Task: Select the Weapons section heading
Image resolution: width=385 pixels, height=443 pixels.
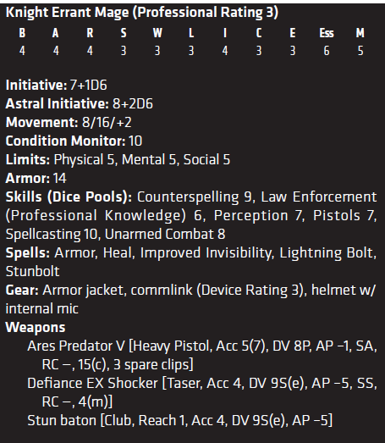Action: point(36,328)
